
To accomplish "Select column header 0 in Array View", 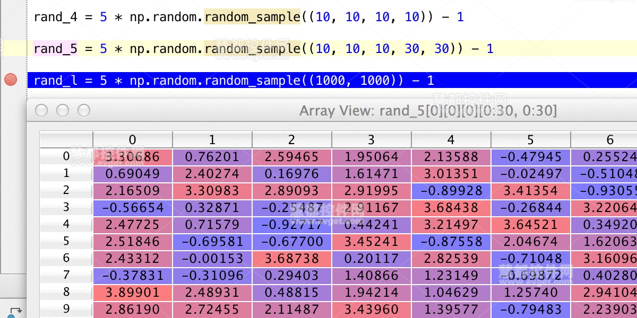I will 133,140.
